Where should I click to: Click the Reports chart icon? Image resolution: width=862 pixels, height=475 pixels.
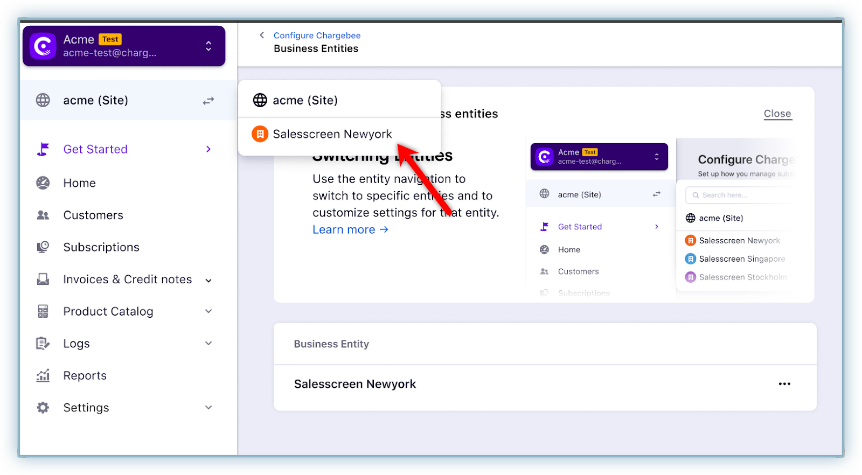43,375
